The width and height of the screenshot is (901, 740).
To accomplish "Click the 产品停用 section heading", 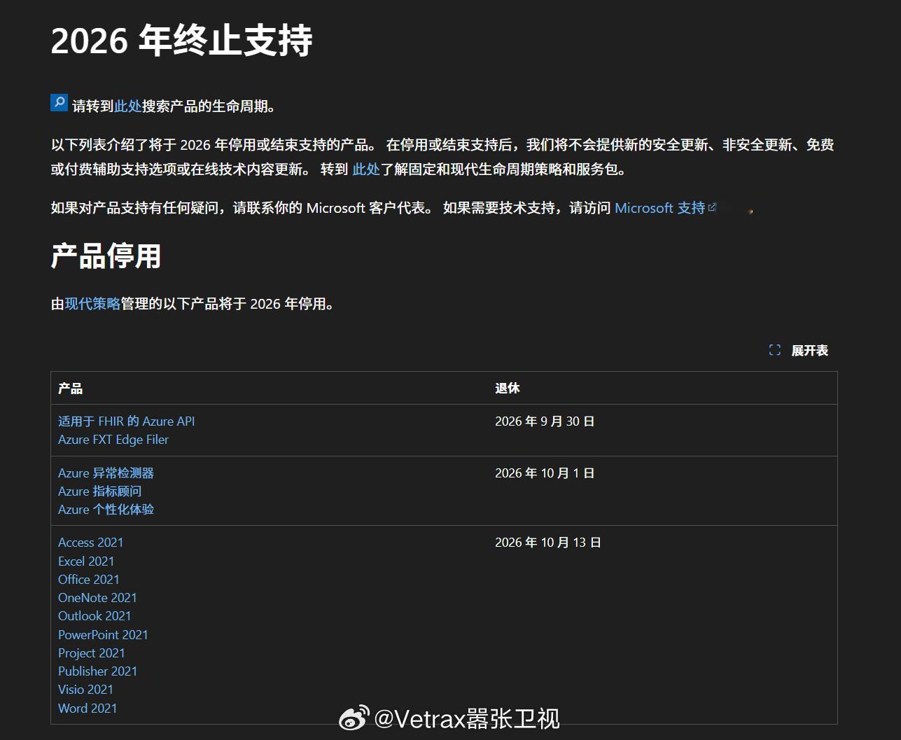I will tap(106, 256).
